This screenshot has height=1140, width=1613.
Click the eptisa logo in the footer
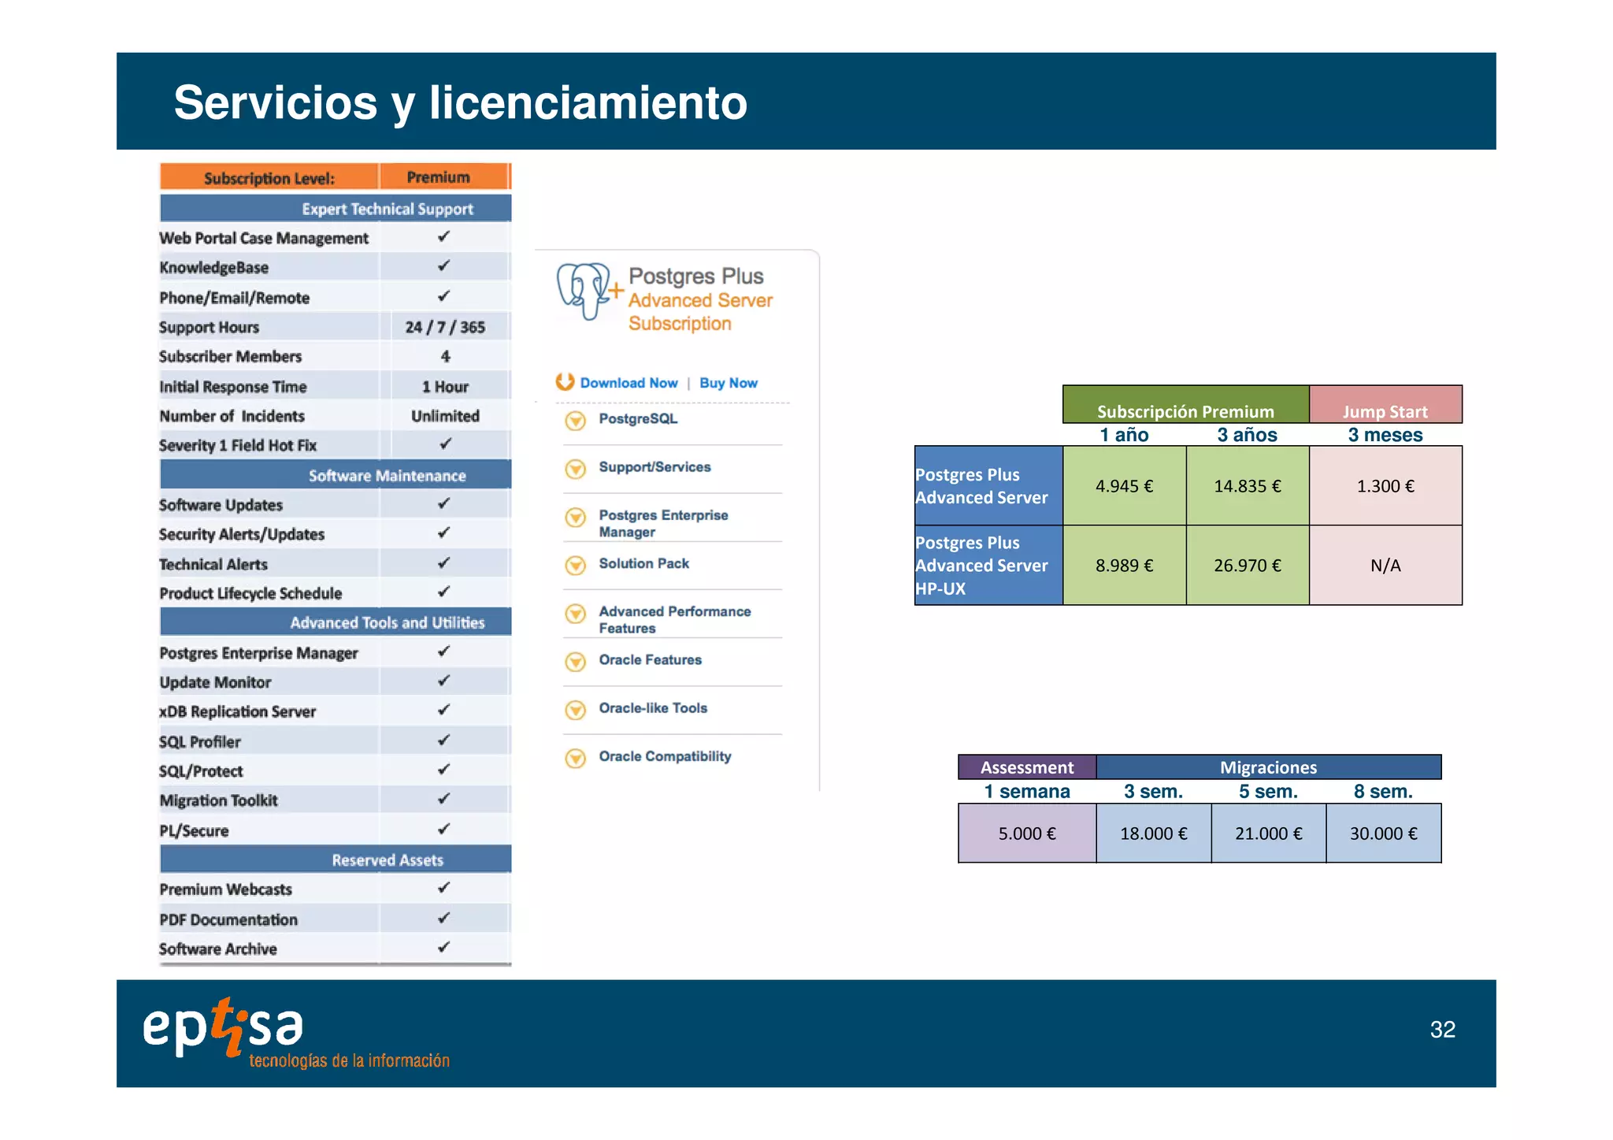[x=296, y=1033]
